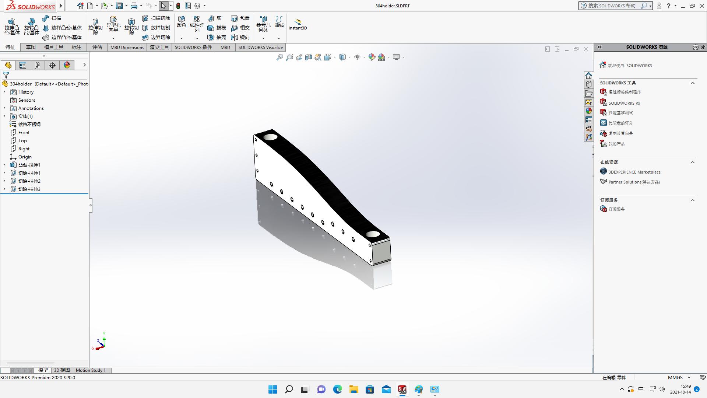Open the 3DEXPERIENCE Marketplace link
Screen dimensions: 707x398
pos(634,172)
